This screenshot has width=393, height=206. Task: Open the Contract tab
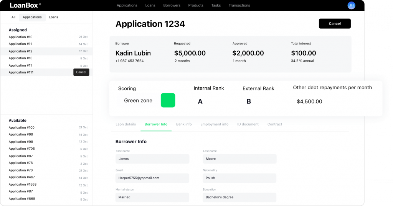coord(275,124)
